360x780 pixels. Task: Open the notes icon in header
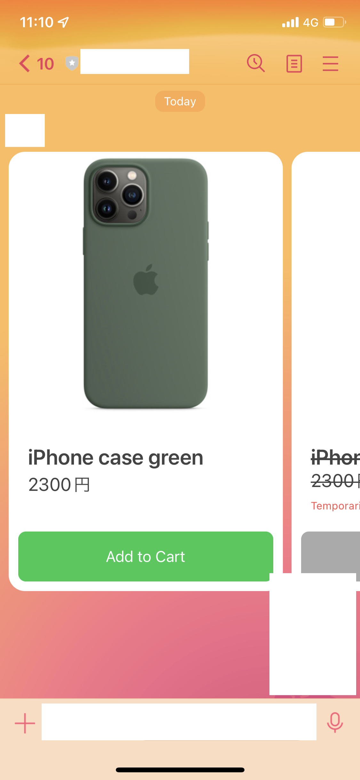coord(294,64)
